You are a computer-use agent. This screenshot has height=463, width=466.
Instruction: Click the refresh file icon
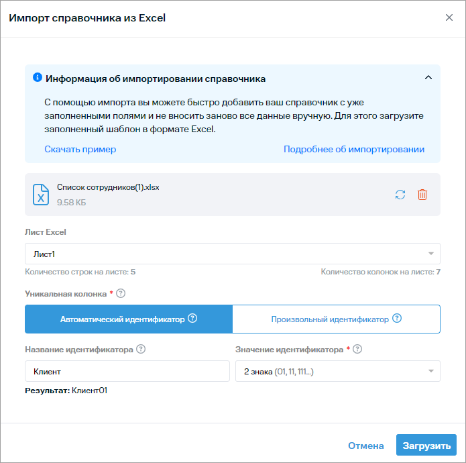400,195
